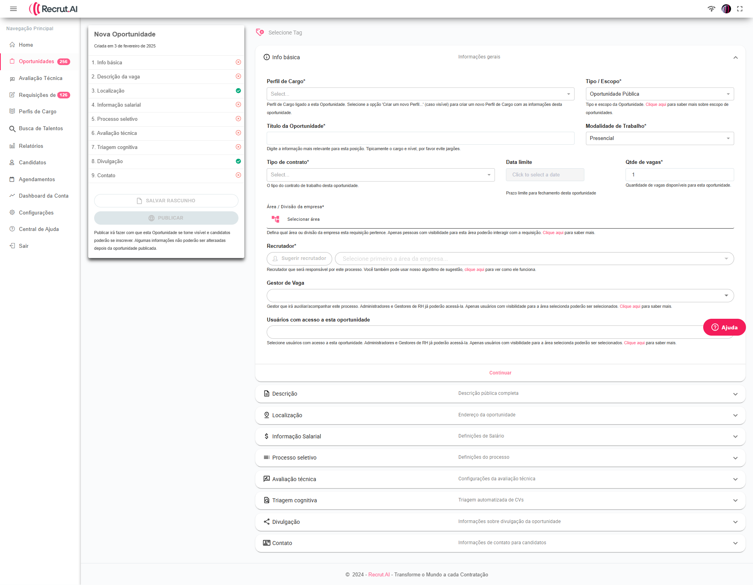Collapse the Info básica section

(735, 57)
